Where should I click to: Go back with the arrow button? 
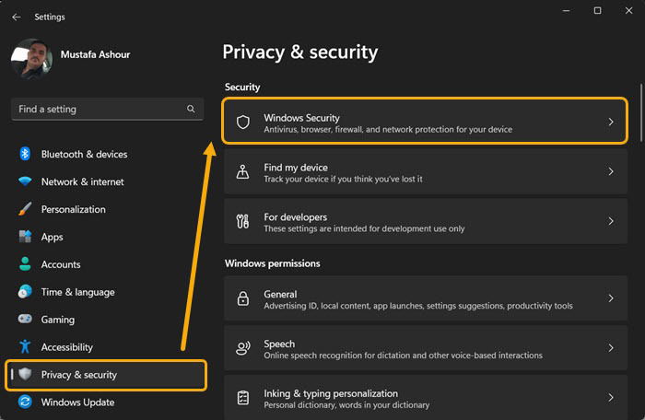coord(17,17)
